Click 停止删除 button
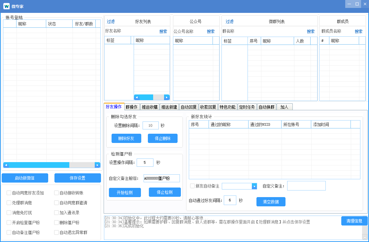Image resolution: width=369 pixels, height=242 pixels. coord(163,138)
